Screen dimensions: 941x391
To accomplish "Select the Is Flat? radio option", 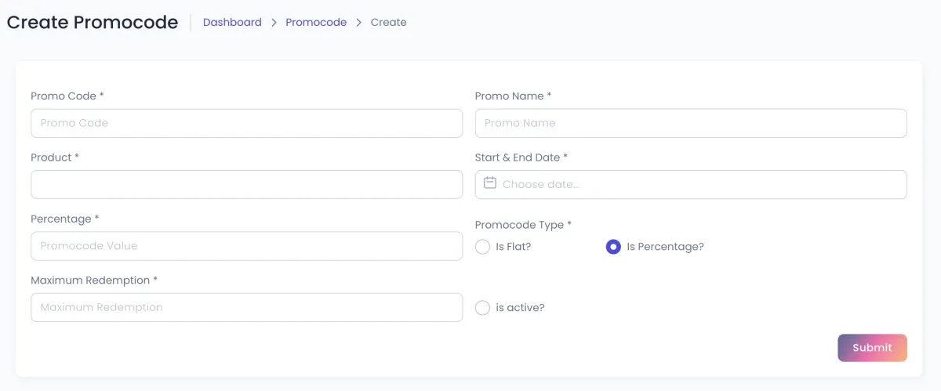I will coord(483,247).
